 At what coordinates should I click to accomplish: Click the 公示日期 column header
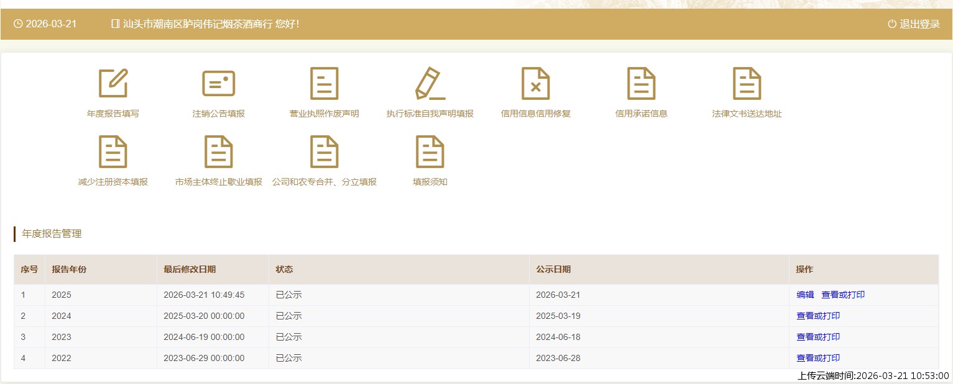point(553,269)
